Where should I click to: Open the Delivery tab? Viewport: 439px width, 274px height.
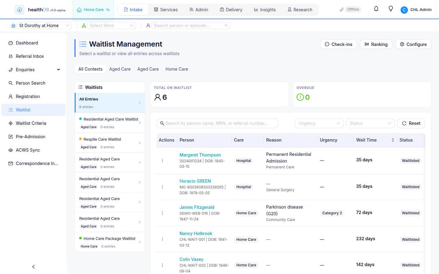click(231, 10)
